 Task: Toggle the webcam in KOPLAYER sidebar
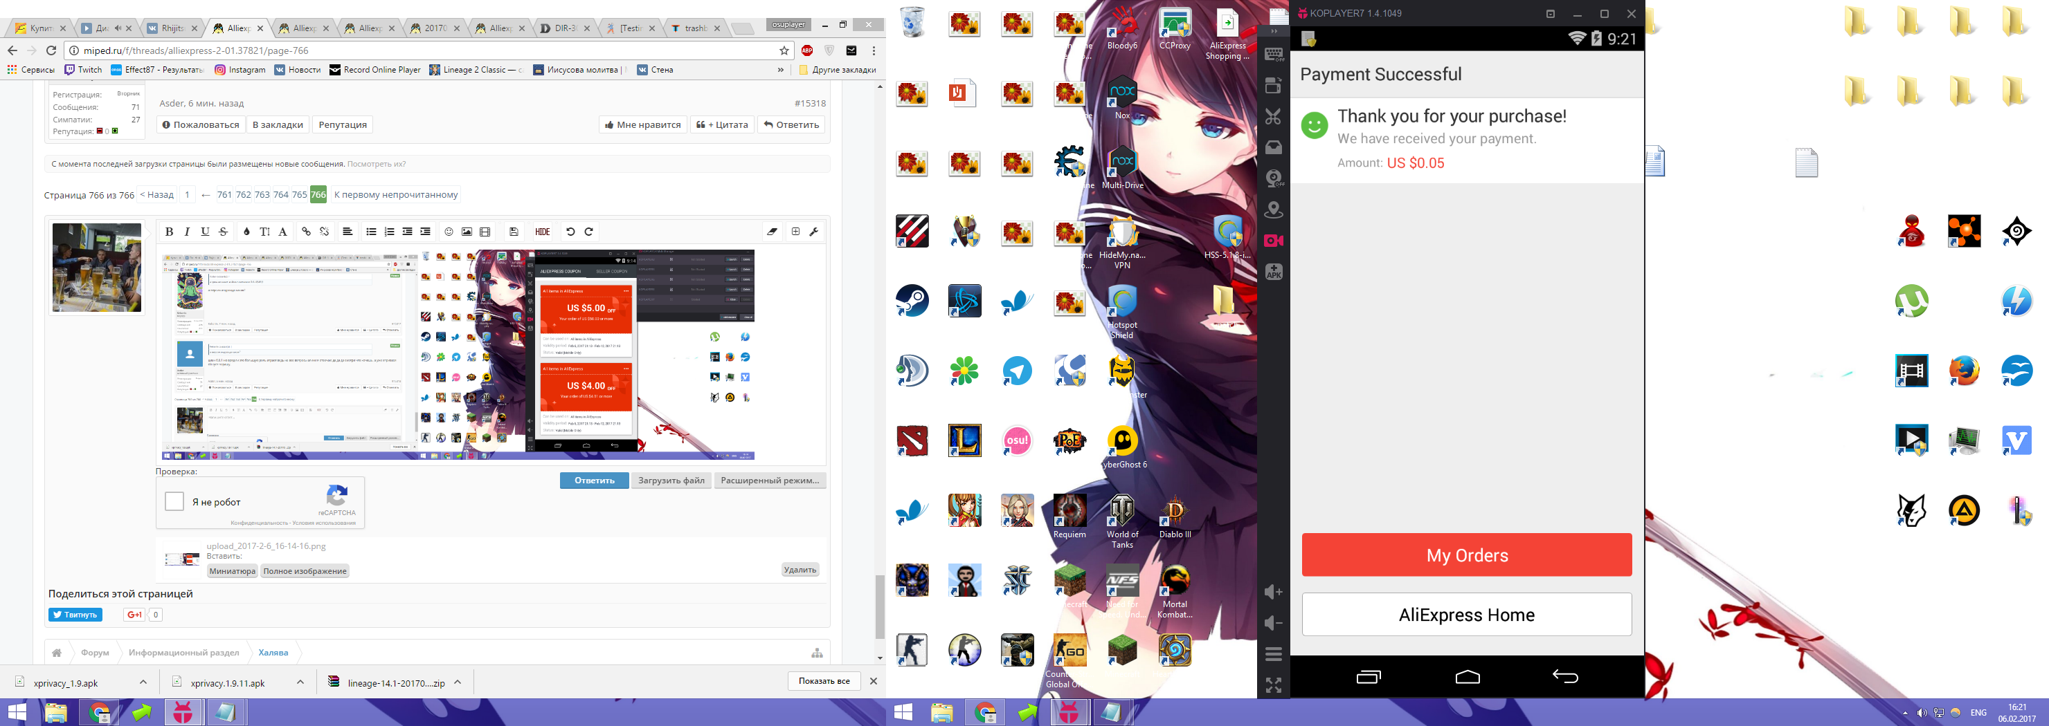coord(1274,178)
